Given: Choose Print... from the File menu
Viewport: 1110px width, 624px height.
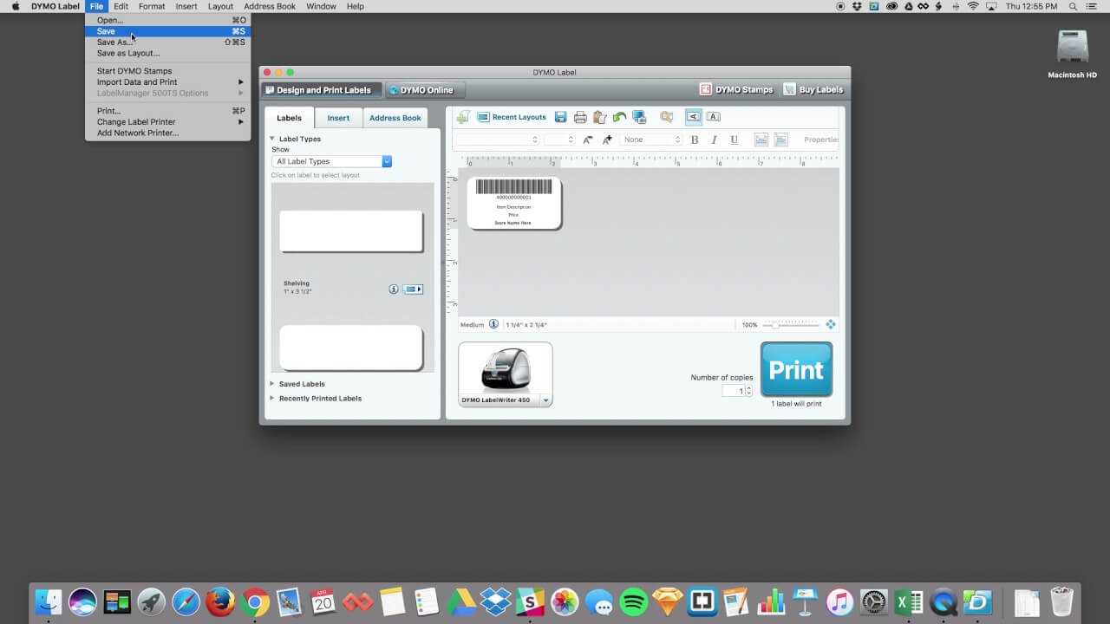Looking at the screenshot, I should coord(167,111).
